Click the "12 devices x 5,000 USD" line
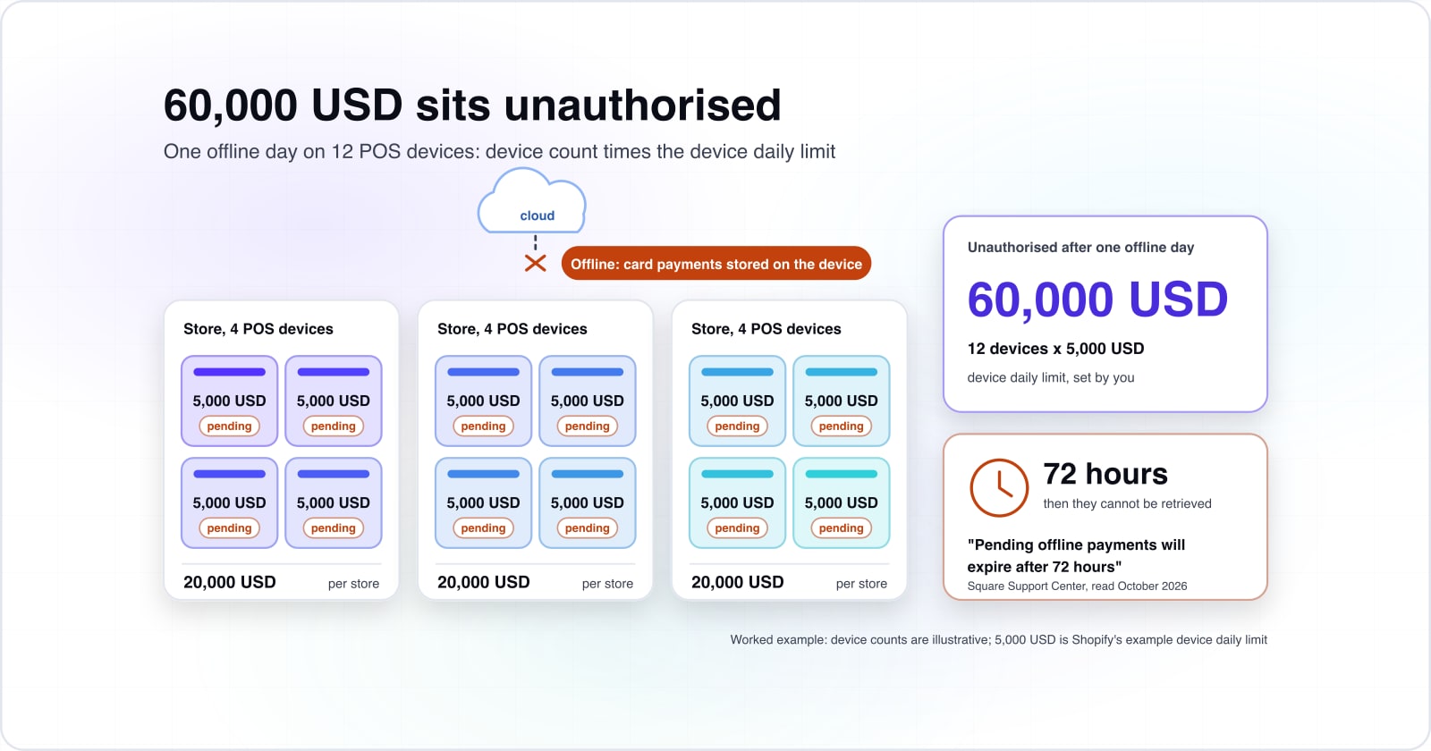Image resolution: width=1431 pixels, height=751 pixels. [1055, 349]
